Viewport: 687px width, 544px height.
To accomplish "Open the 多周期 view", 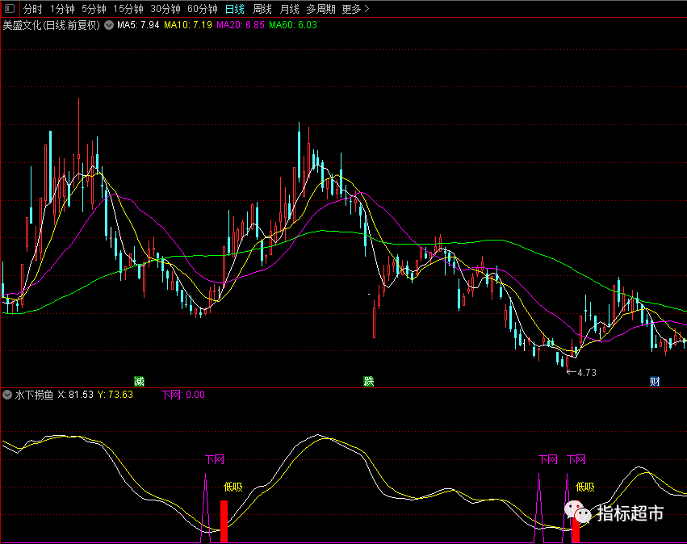I will (320, 9).
